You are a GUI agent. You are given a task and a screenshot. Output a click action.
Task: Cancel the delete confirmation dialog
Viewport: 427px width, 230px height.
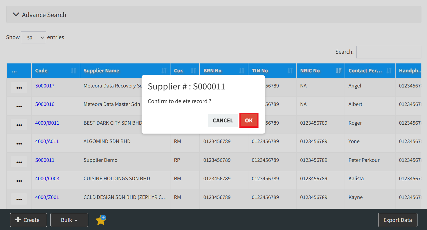(x=223, y=120)
